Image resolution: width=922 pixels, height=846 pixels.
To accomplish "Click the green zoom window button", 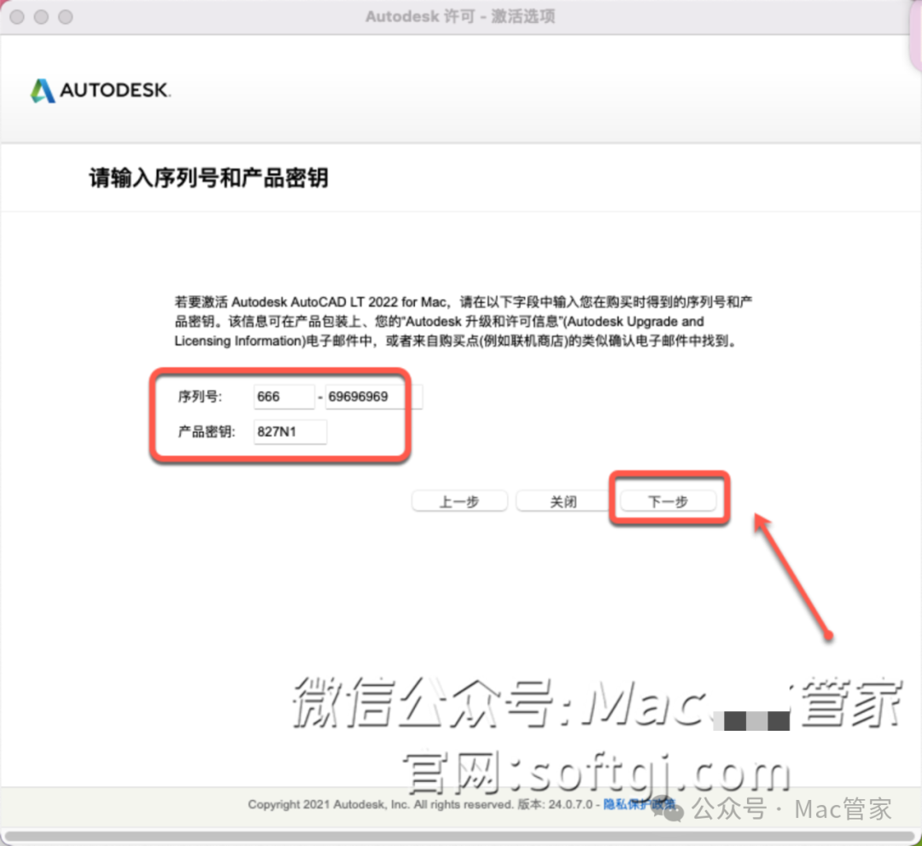I will tap(65, 17).
